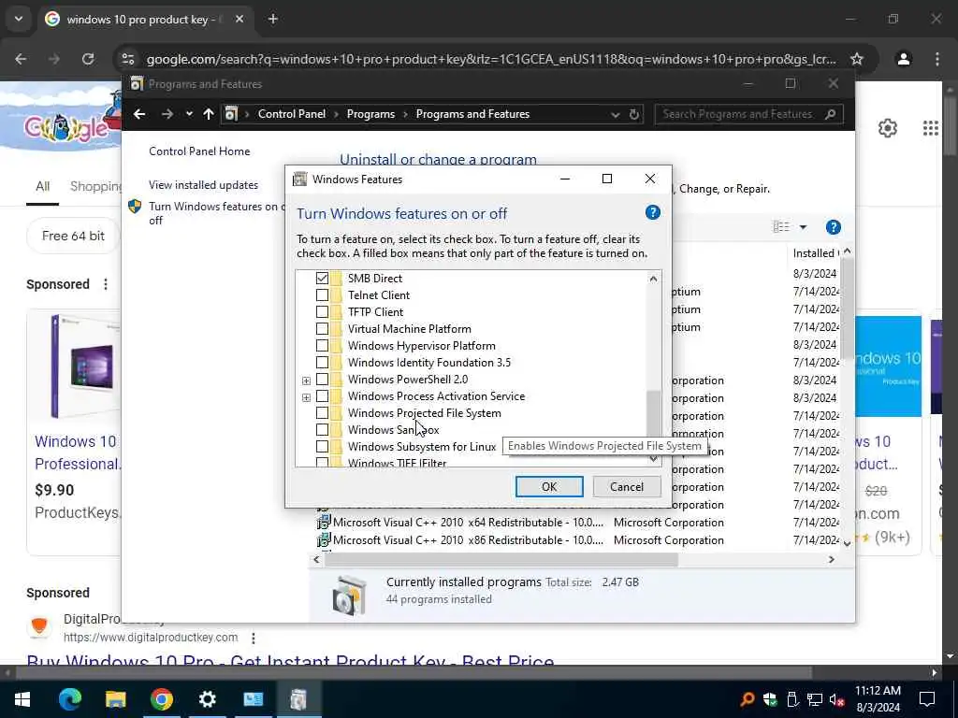Confirm with OK in Windows Features
The image size is (958, 718).
pyautogui.click(x=549, y=486)
